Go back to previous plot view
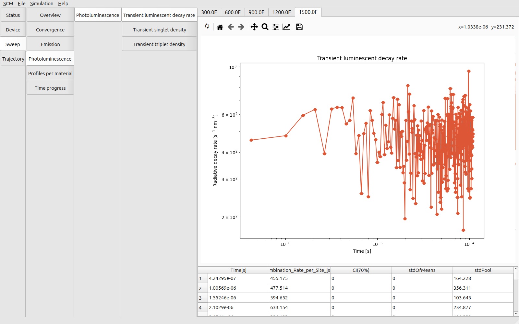519x324 pixels. 231,27
